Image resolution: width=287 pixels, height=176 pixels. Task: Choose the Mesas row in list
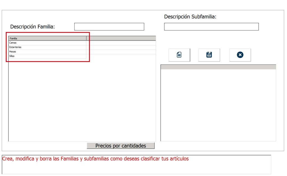point(47,52)
